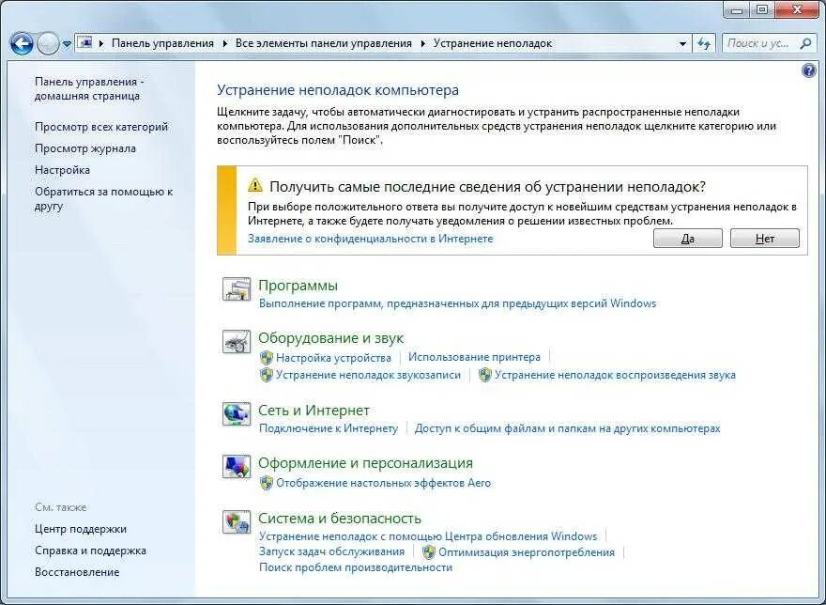
Task: Select 'Все элементы панели управления' breadcrumb
Action: (324, 44)
